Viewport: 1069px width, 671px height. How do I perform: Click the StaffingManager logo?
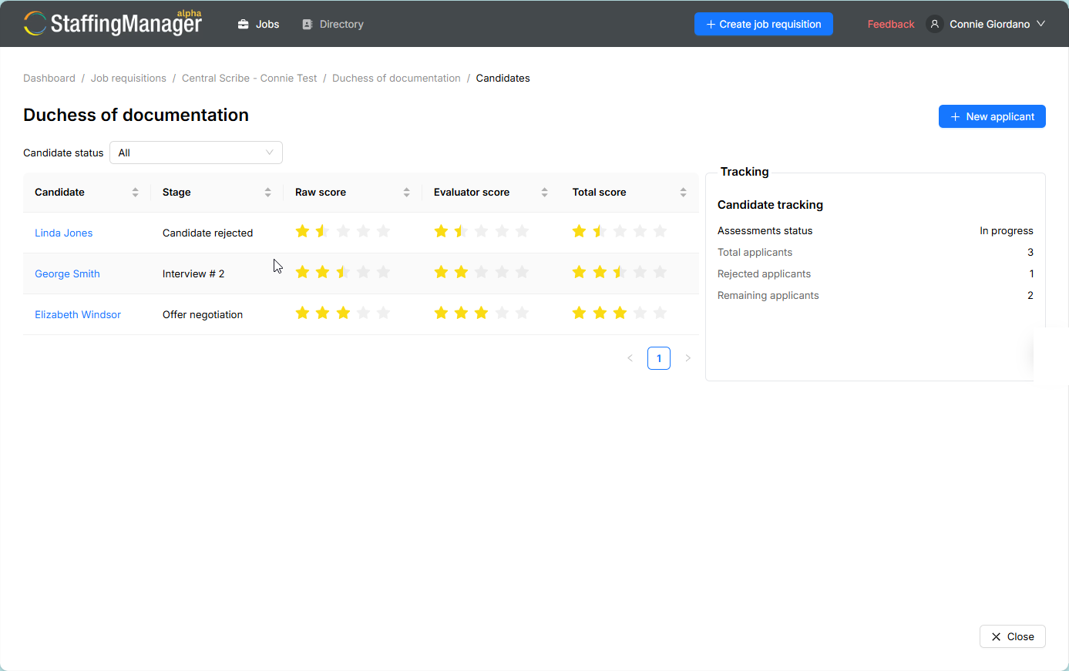[113, 23]
